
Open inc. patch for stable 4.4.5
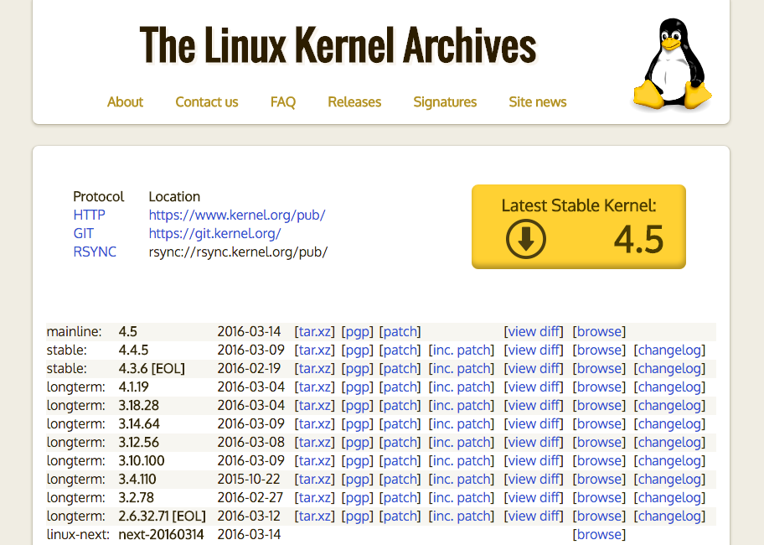tap(462, 350)
